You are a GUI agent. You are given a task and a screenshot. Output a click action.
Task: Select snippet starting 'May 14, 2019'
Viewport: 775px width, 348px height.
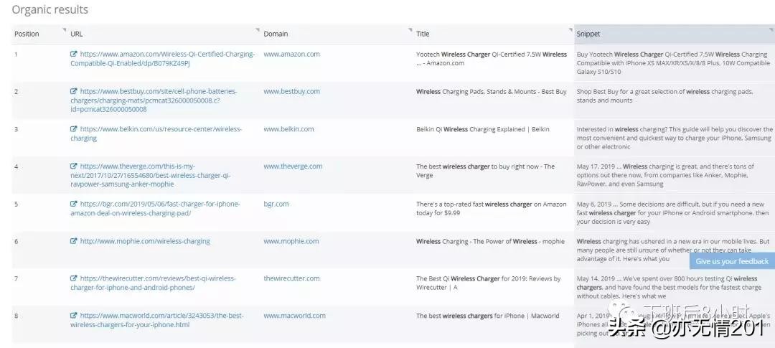[x=669, y=287]
